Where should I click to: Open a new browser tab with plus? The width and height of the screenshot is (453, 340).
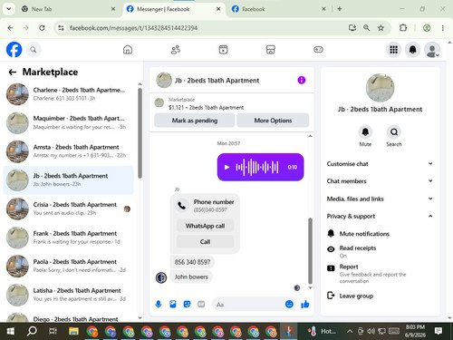[x=340, y=9]
